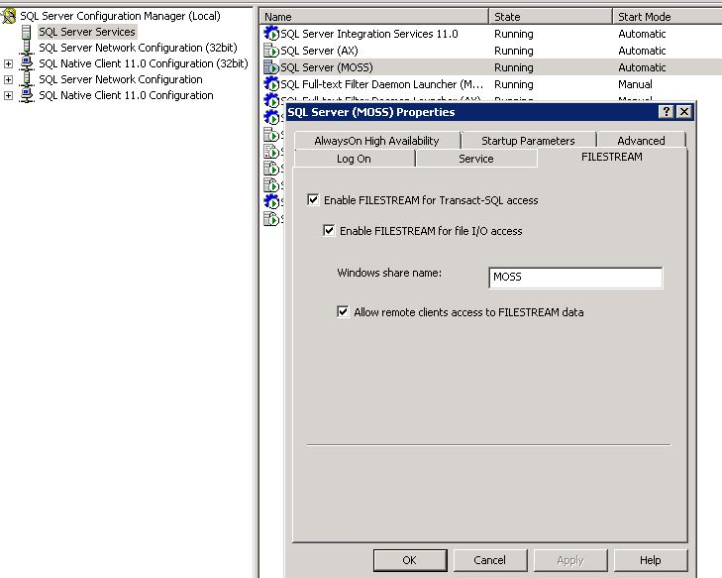This screenshot has height=578, width=722.
Task: Sort services by the Name column header
Action: click(373, 17)
